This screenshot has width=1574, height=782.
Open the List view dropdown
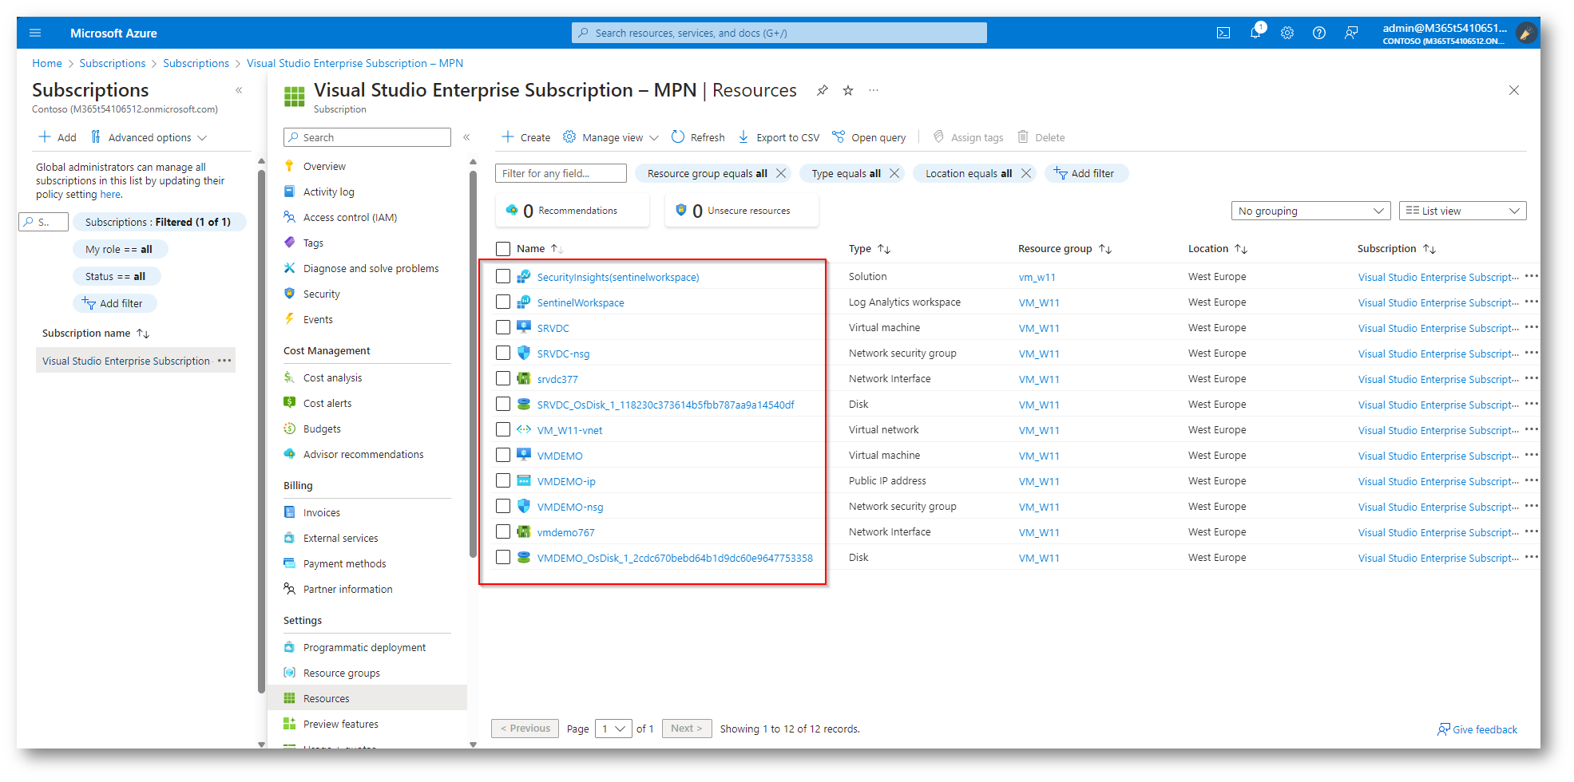tap(1461, 211)
